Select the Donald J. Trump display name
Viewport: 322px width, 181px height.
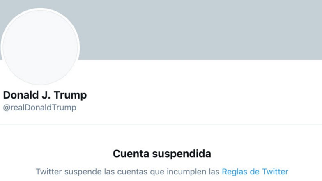45,95
